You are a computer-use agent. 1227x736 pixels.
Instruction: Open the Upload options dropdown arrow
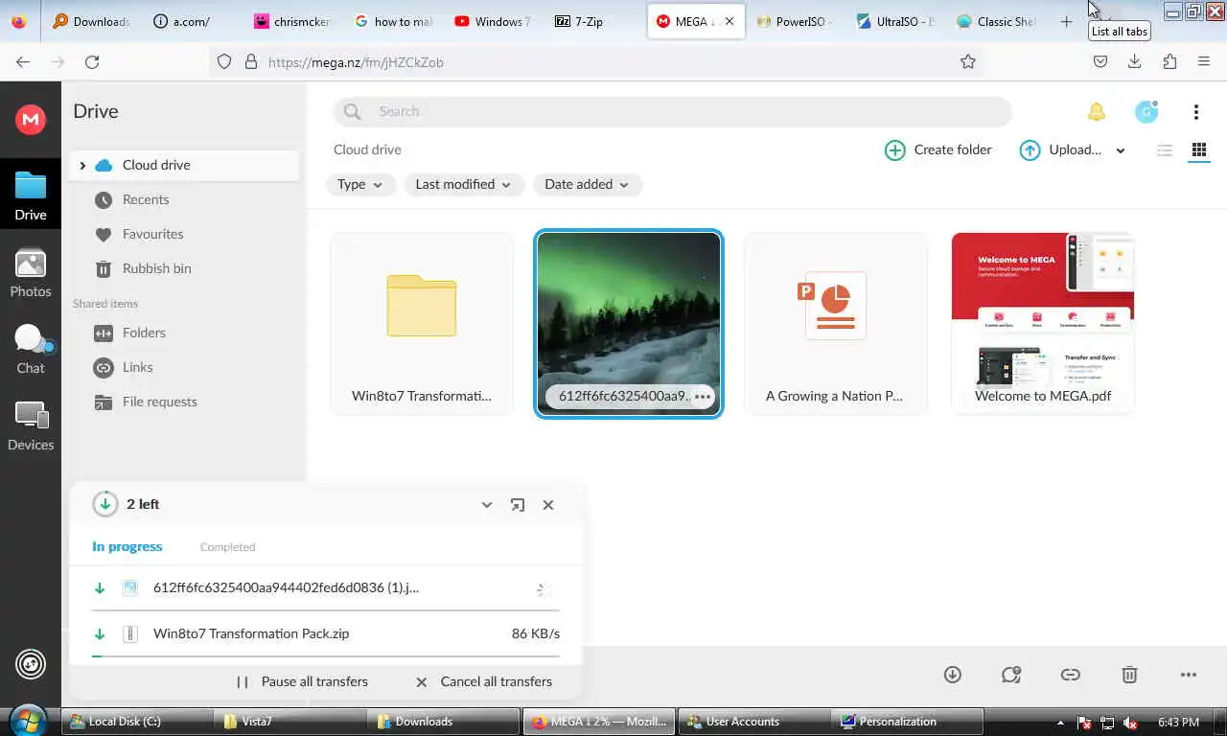coord(1121,150)
